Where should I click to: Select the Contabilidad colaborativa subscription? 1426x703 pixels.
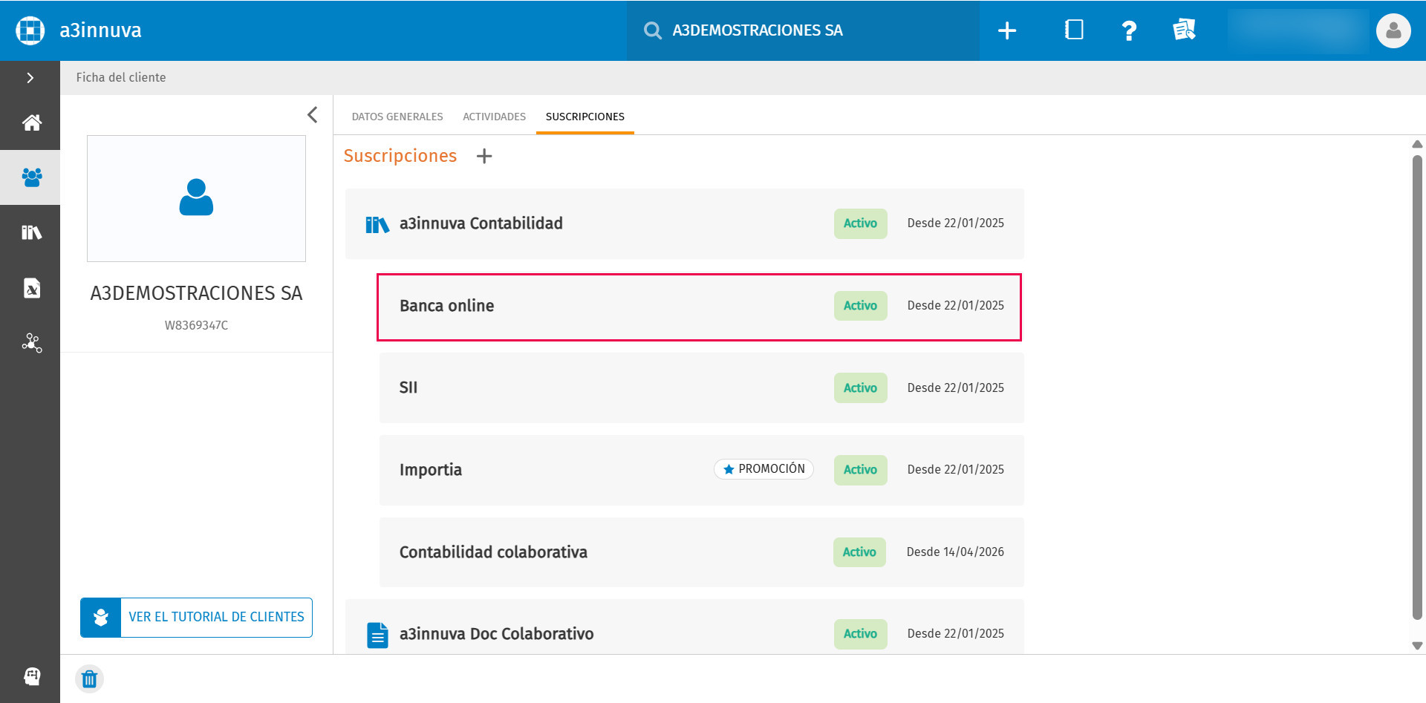click(x=702, y=552)
